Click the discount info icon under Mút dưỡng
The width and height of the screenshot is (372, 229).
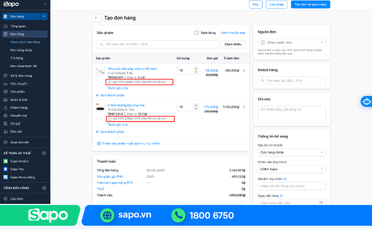tap(109, 118)
